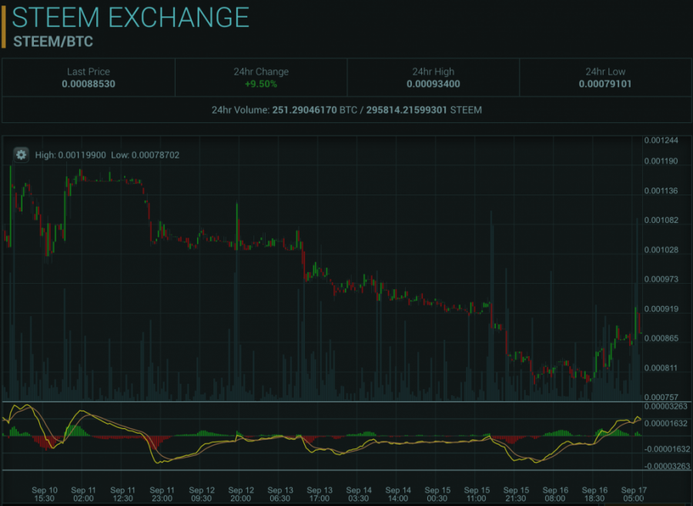This screenshot has height=506, width=693.
Task: Click the 24hr High value 0.00093400
Action: click(433, 84)
